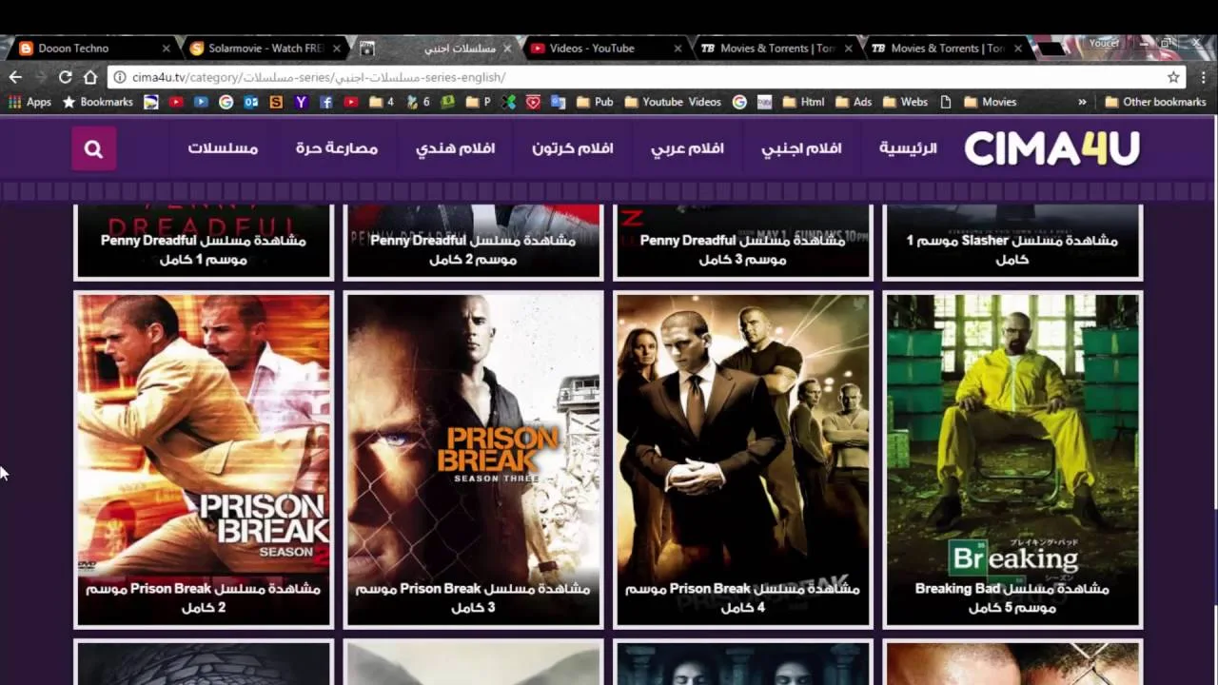Image resolution: width=1218 pixels, height=685 pixels.
Task: Select the افلام كرتون menu item
Action: pos(572,148)
